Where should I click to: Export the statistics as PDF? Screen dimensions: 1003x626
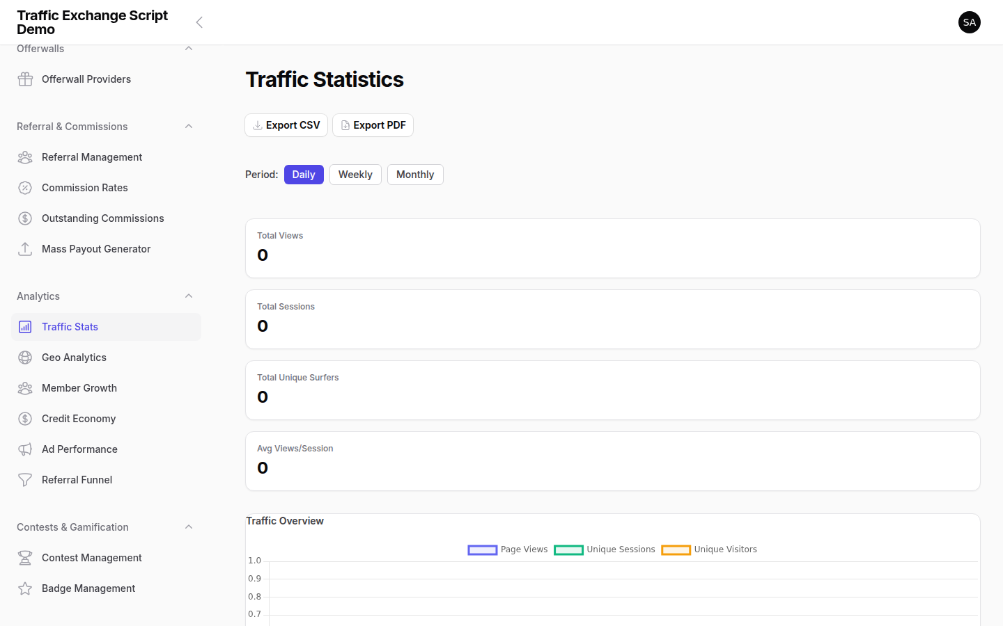click(x=373, y=125)
